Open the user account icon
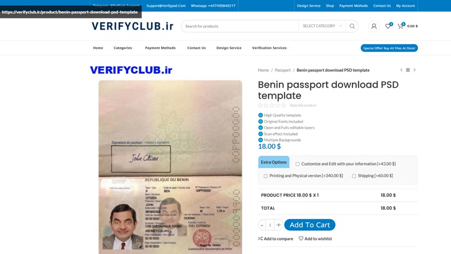This screenshot has width=451, height=254. [x=374, y=26]
